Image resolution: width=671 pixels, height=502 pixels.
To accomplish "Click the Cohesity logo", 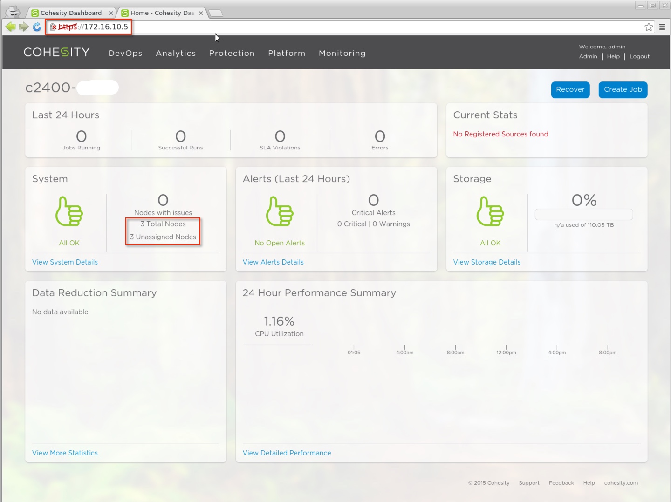I will tap(56, 52).
